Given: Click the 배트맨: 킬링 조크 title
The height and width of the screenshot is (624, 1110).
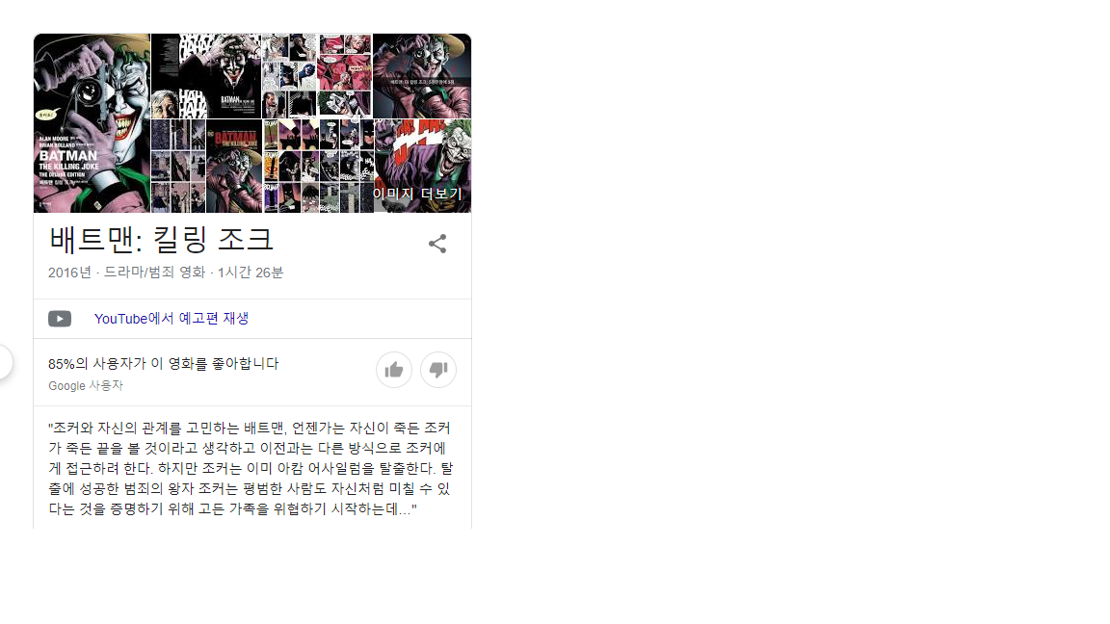Looking at the screenshot, I should 161,240.
